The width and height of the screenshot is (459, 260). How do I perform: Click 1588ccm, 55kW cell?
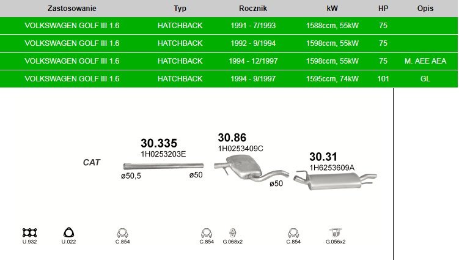[x=332, y=26]
